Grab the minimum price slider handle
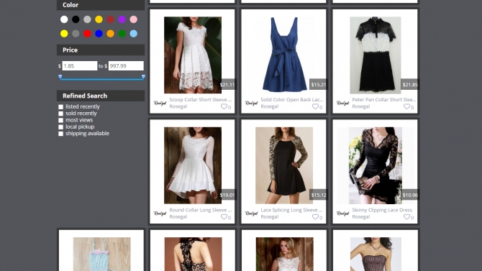Viewport: 482px width, 271px height. coord(60,76)
